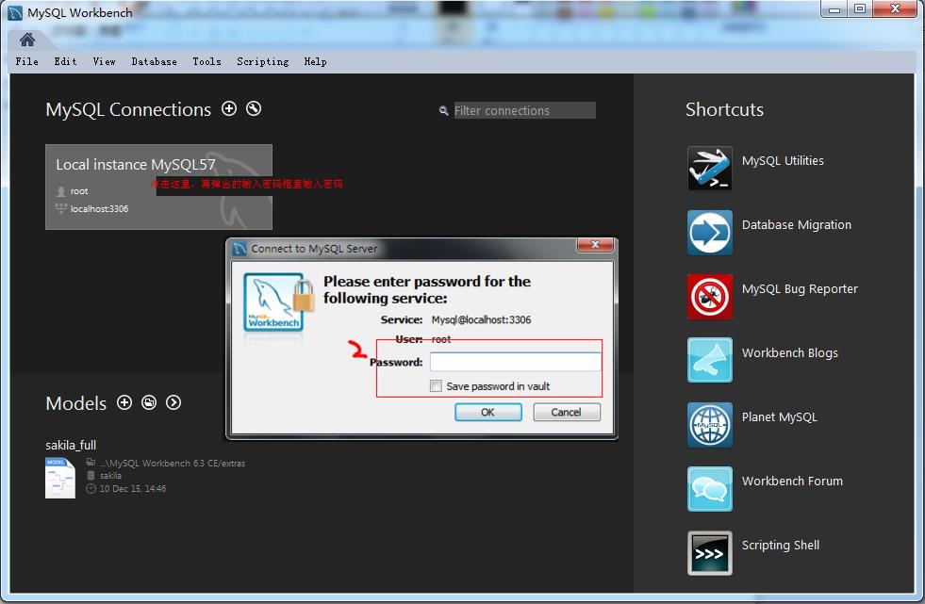
Task: Open the Edit menu
Action: (x=65, y=61)
